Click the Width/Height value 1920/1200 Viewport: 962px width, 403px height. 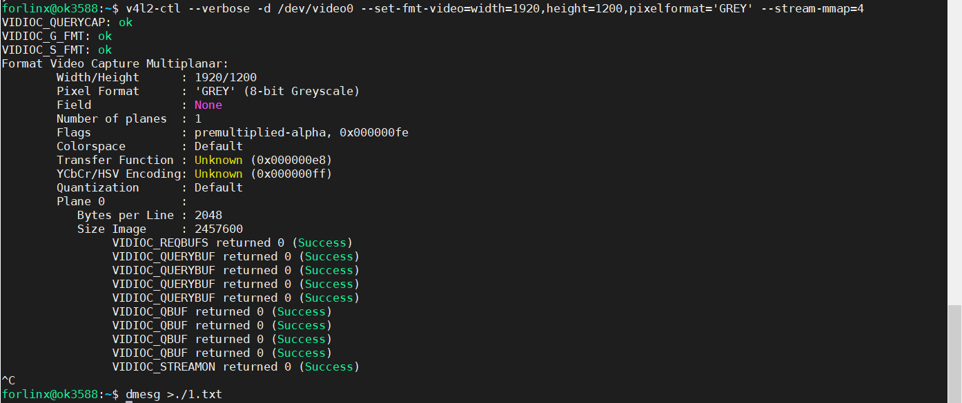226,77
